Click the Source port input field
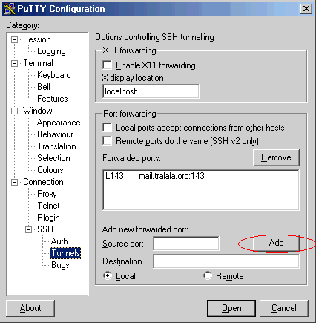Viewport: 316px width, 323px height. (x=186, y=244)
